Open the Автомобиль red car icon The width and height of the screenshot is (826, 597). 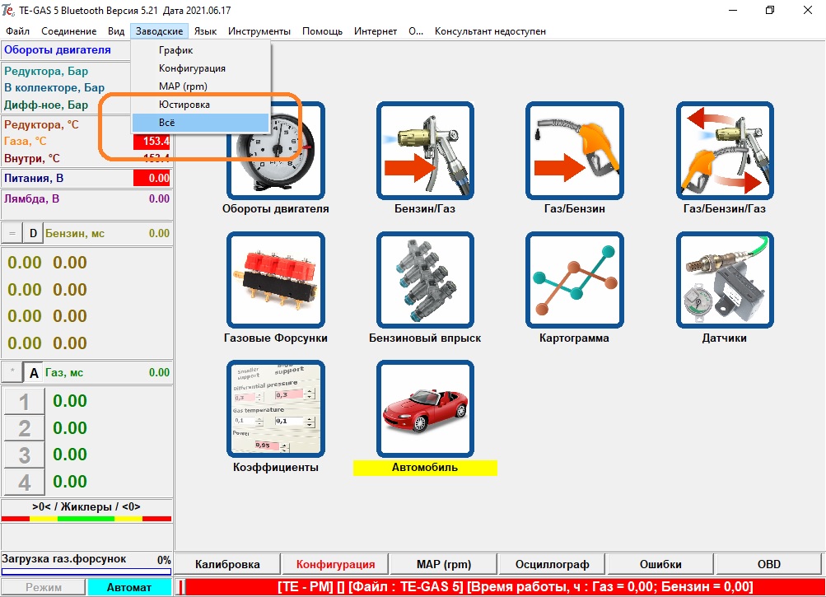tap(425, 409)
